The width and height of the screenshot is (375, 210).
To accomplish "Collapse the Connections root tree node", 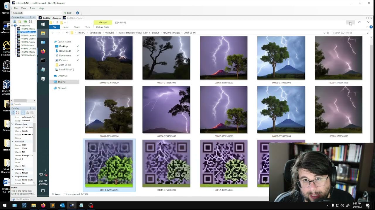I will 12,25.
